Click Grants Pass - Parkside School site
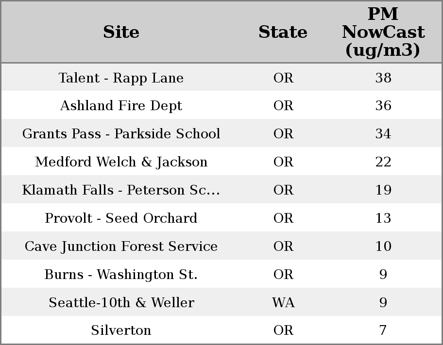 [121, 134]
